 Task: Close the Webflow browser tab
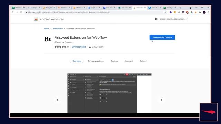coord(24,8)
